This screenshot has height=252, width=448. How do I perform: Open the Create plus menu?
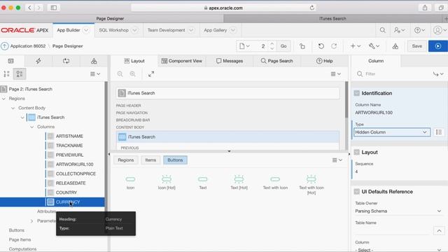pos(356,46)
